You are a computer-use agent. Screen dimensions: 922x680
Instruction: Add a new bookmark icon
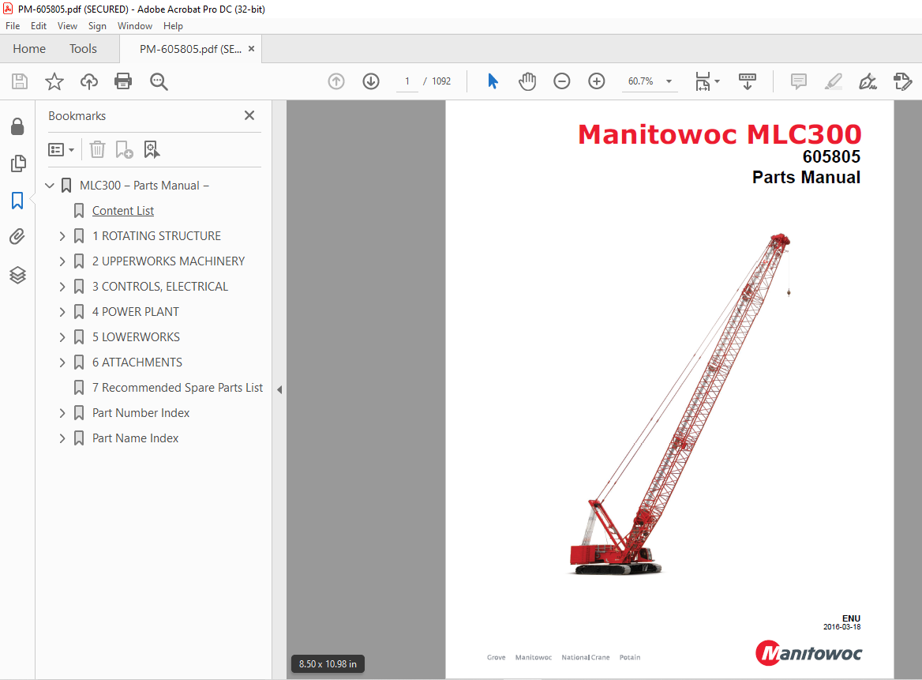point(124,149)
